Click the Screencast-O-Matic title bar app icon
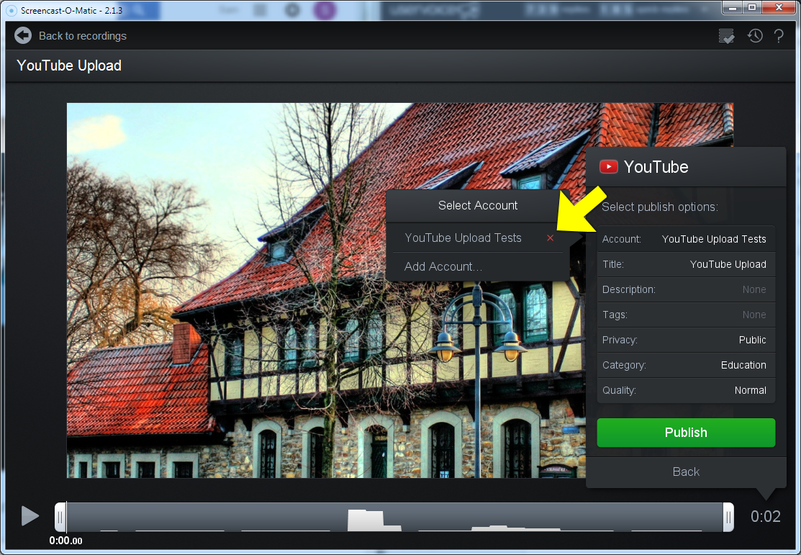 coord(11,10)
